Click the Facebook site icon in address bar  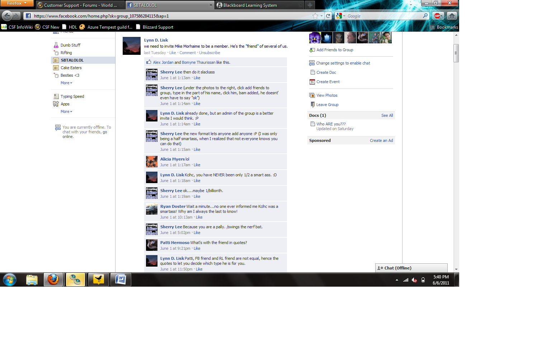click(28, 16)
